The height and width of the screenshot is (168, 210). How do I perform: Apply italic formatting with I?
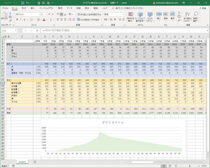(x=21, y=20)
